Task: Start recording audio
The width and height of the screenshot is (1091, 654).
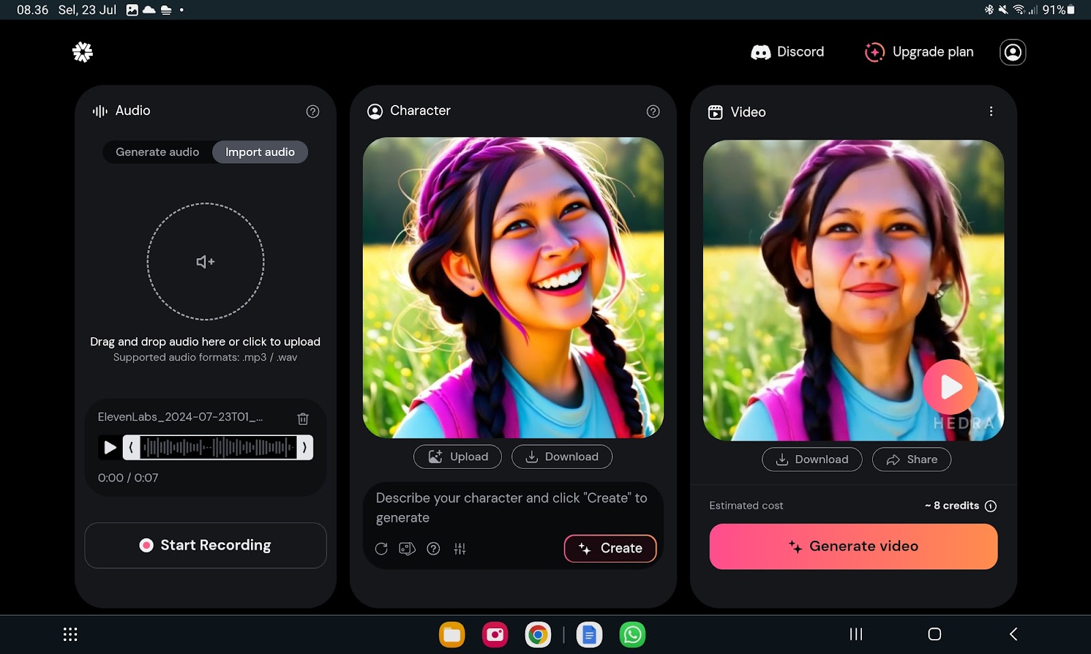Action: (x=205, y=545)
